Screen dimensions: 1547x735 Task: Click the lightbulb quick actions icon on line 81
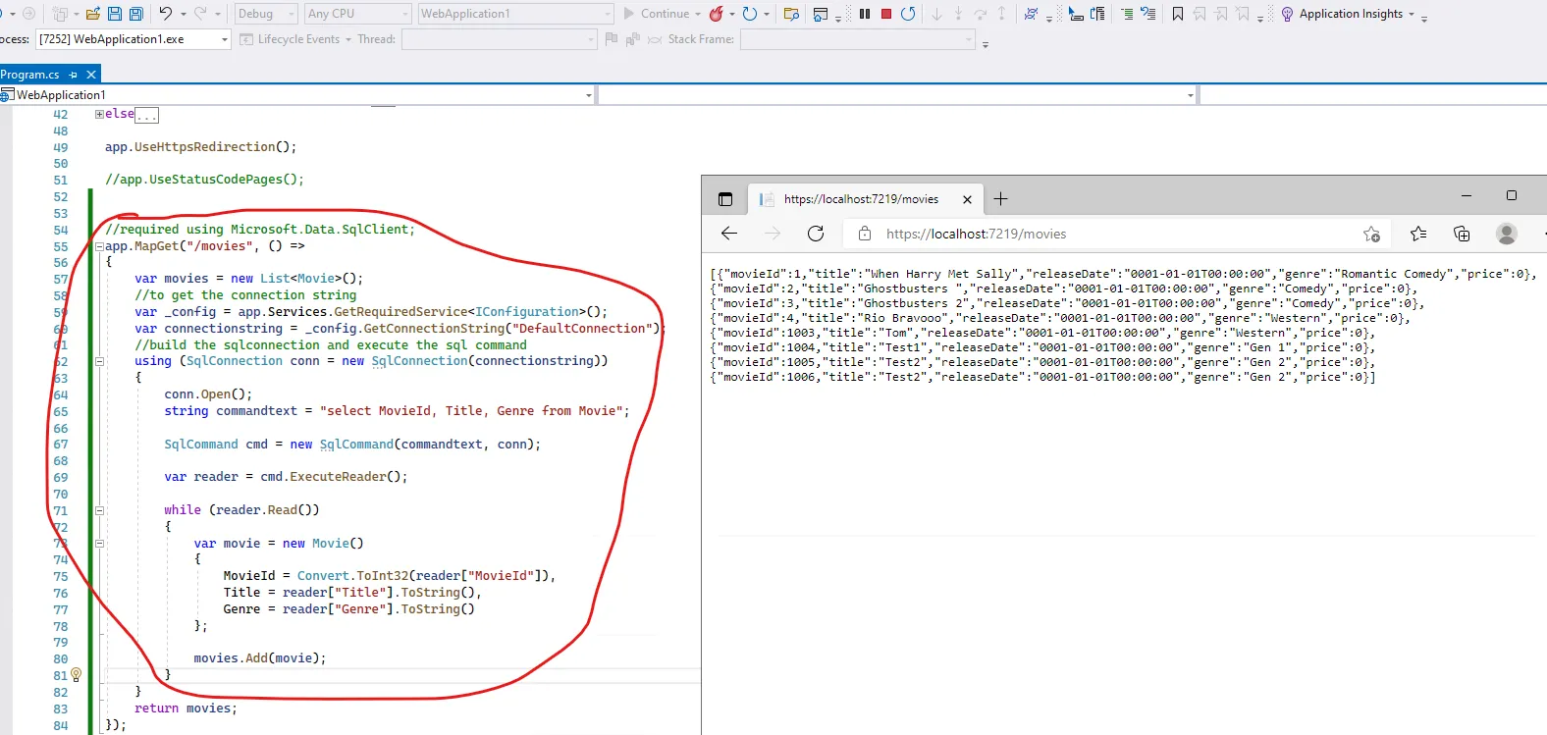pos(77,675)
